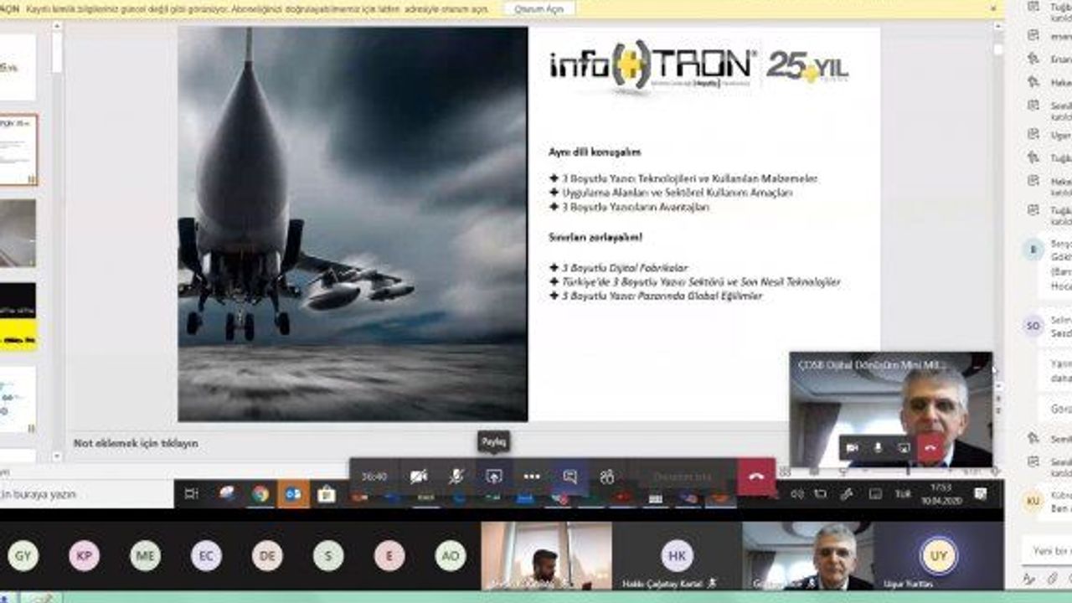
Task: Hang up in the small nested video window
Action: [930, 448]
